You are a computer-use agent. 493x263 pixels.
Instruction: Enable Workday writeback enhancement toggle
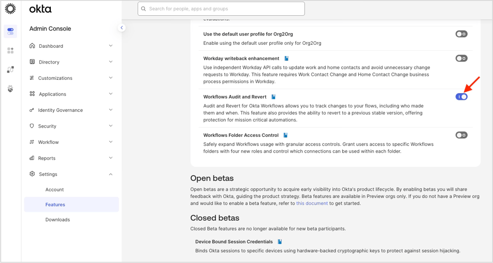(461, 59)
